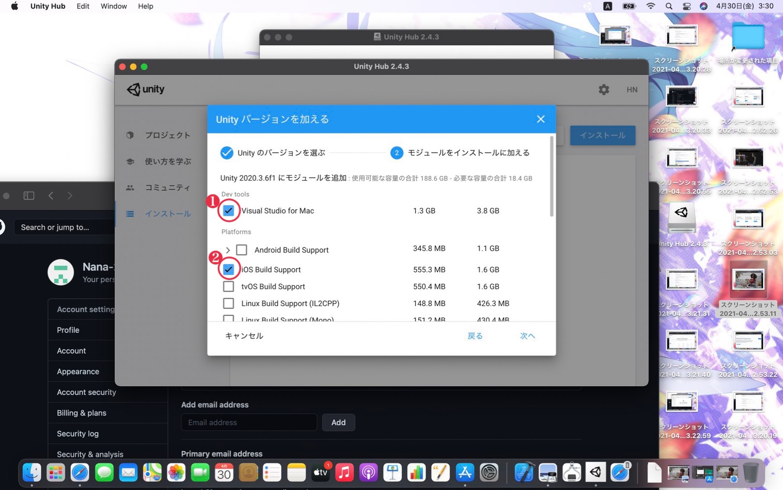Screen dimensions: 783x490
Task: Toggle the browser sidebar button
Action: (29, 196)
